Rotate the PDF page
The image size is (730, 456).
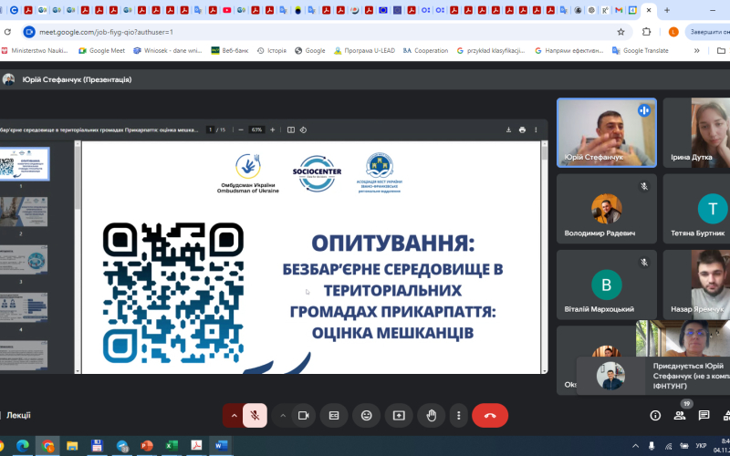(303, 130)
